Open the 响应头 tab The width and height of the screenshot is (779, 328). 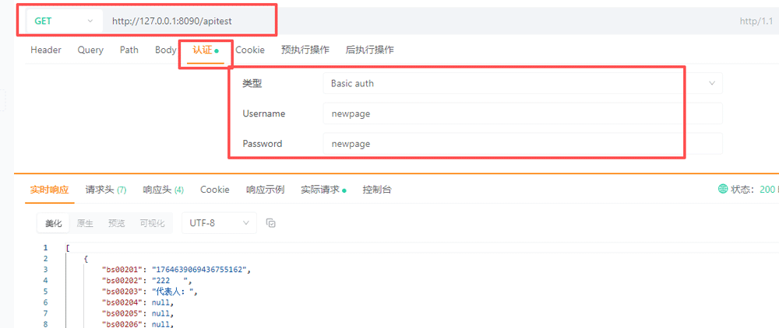(x=163, y=190)
